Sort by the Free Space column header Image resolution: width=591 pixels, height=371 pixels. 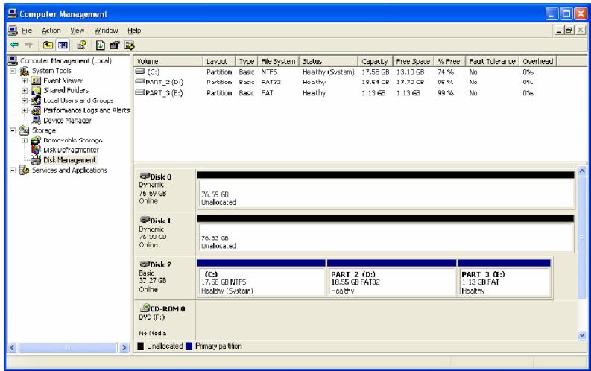click(x=413, y=61)
